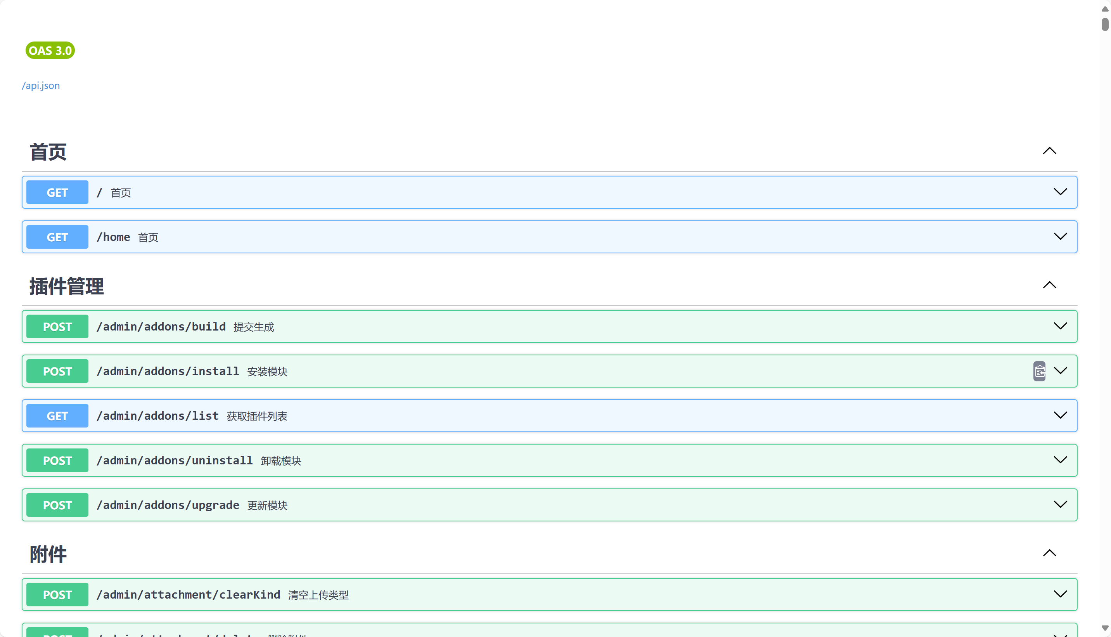The height and width of the screenshot is (637, 1111).
Task: Expand the /admin/addons/uninstall chevron arrow
Action: [1060, 460]
